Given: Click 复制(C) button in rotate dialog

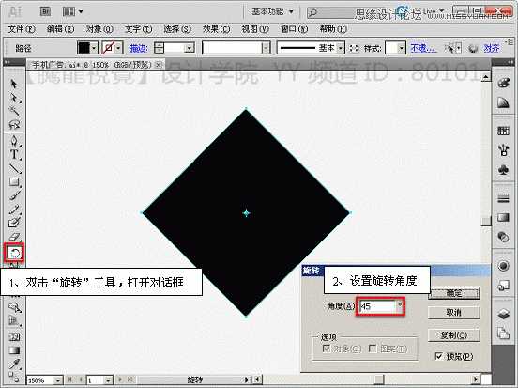Looking at the screenshot, I should 454,335.
